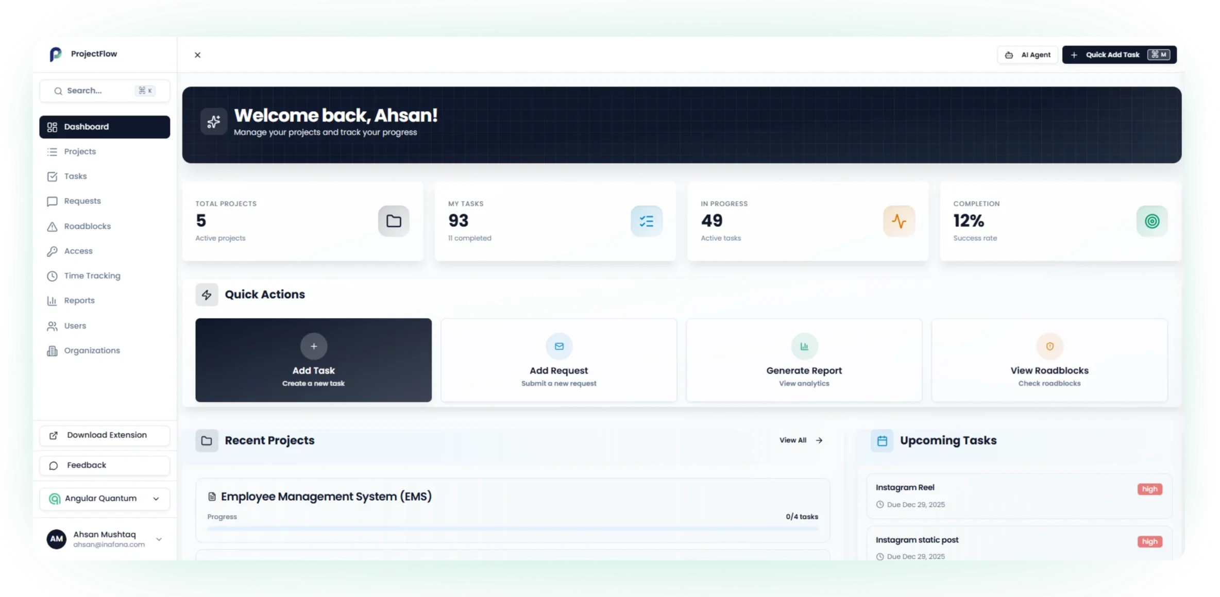Select the Roadblocks sidebar icon
The height and width of the screenshot is (597, 1220).
(53, 226)
